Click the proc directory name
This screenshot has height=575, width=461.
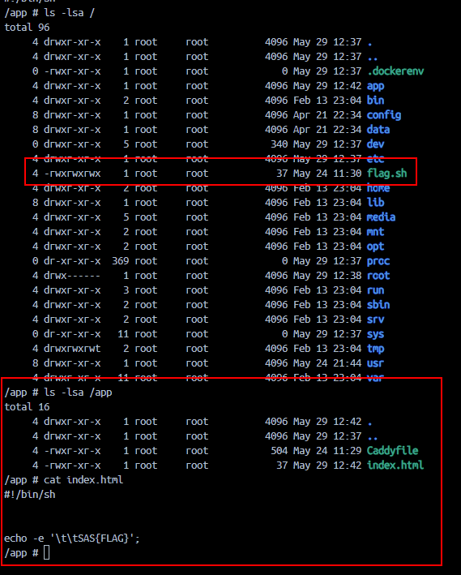coord(378,261)
